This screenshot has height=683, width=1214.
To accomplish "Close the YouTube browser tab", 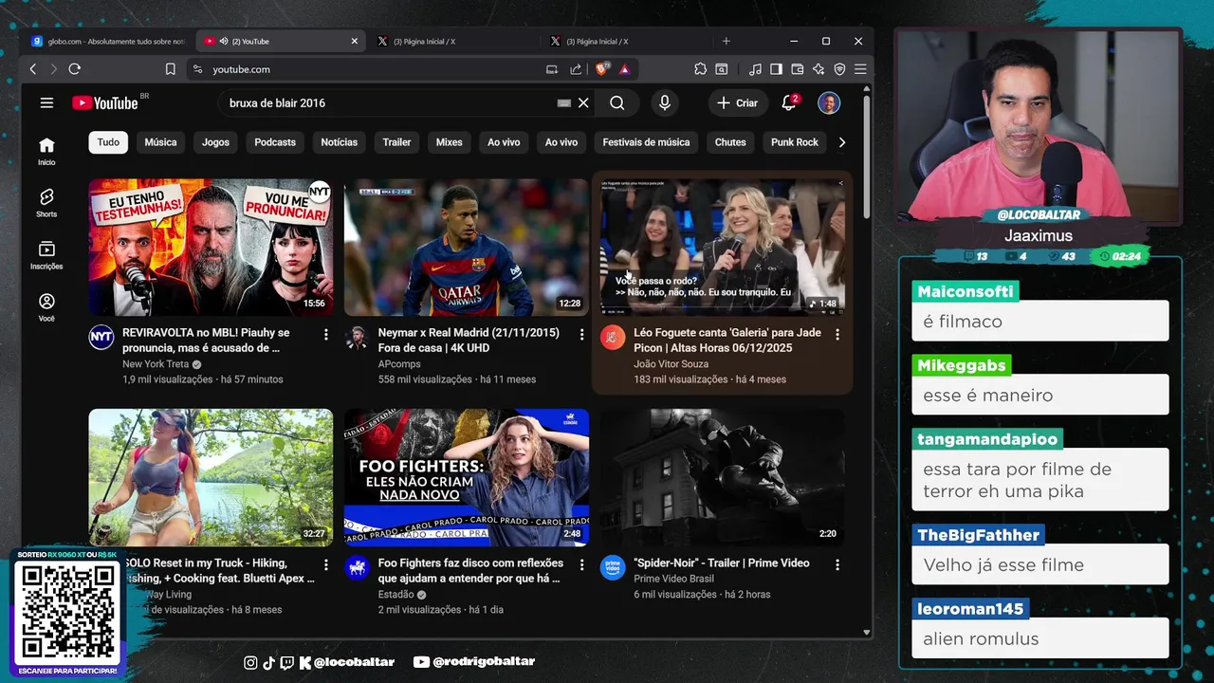I will click(355, 41).
